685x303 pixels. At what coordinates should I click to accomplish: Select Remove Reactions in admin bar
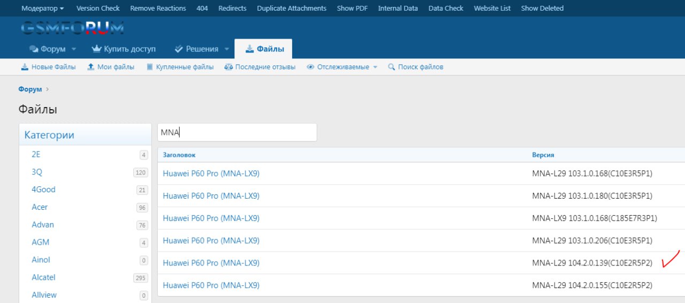point(158,8)
